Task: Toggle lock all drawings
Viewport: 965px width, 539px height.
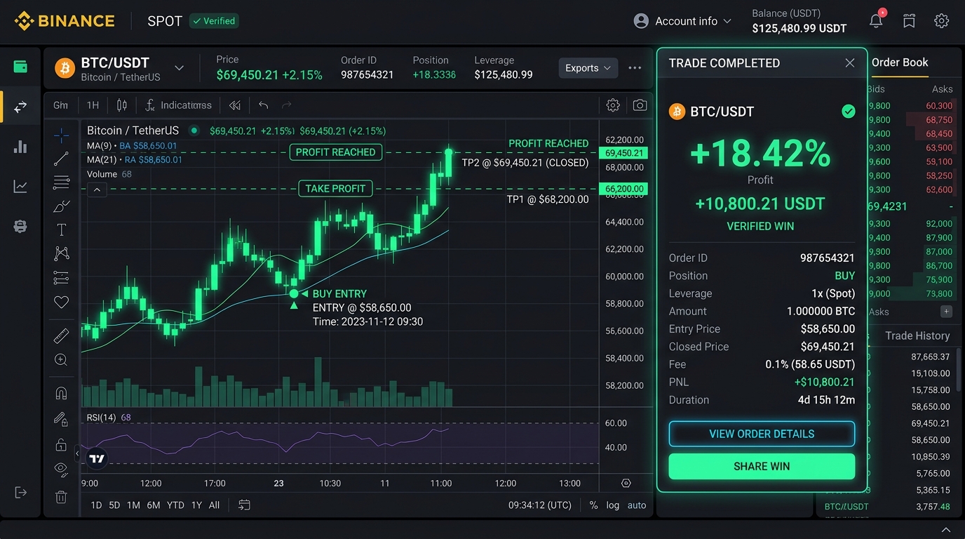Action: click(61, 445)
